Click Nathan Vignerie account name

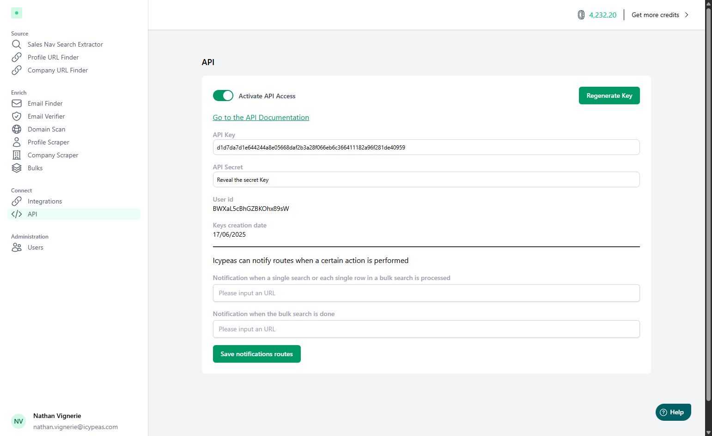[57, 416]
